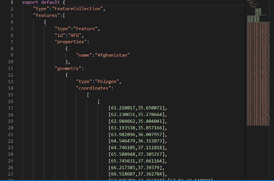The image size is (274, 181).
Task: Click line number 20 in the gutter
Action: [10, 128]
